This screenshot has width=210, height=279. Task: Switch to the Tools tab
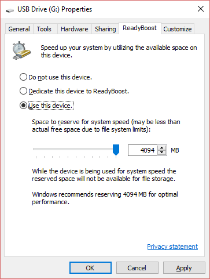point(44,29)
